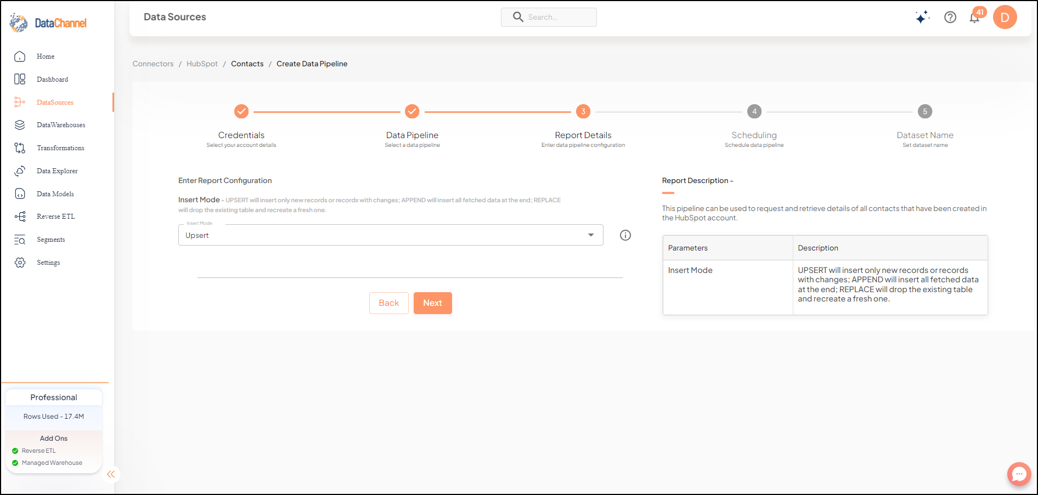
Task: Click the Dataset Name step label
Action: click(x=925, y=135)
